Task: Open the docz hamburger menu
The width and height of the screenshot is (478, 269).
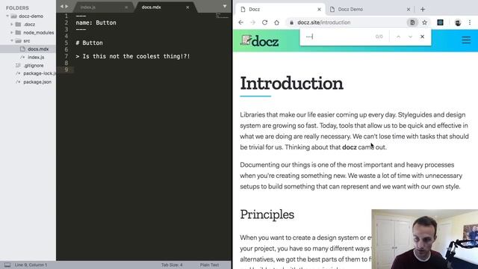Action: pyautogui.click(x=466, y=40)
